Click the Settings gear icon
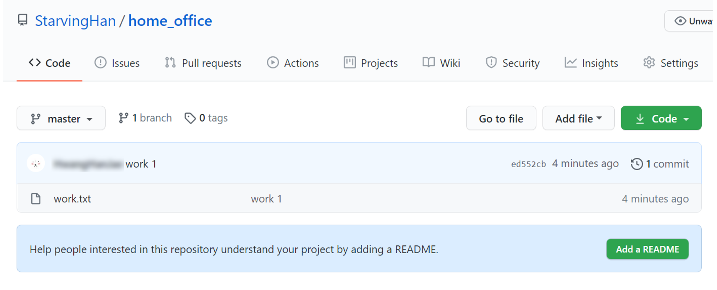 click(649, 63)
